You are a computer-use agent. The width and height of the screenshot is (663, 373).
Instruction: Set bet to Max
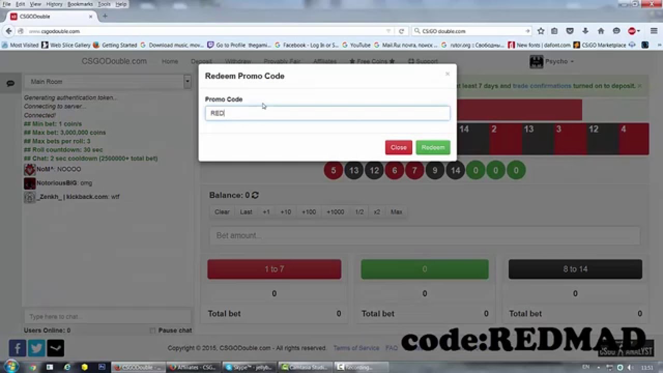pos(396,212)
